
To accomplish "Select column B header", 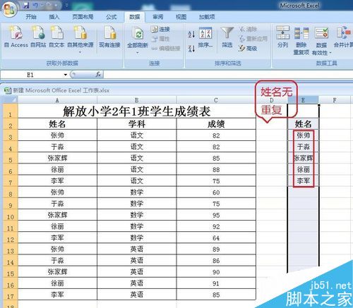I will pos(137,100).
